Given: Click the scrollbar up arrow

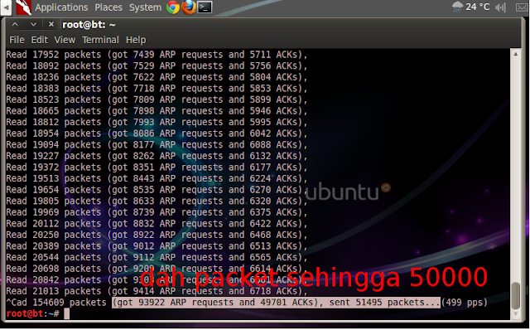Looking at the screenshot, I should [x=515, y=54].
